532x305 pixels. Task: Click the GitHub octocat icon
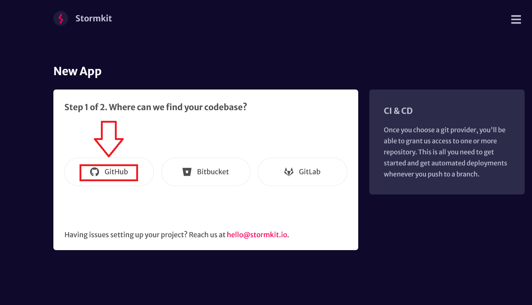[x=95, y=172]
